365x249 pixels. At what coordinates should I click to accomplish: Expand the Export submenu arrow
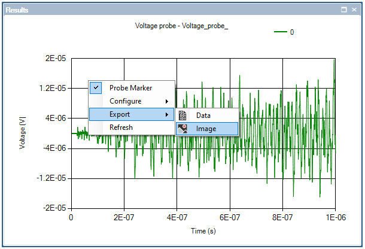167,114
